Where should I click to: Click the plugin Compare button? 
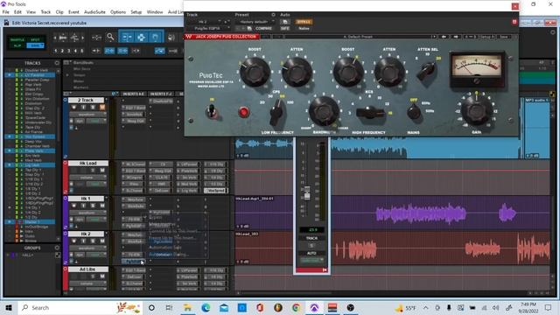263,28
